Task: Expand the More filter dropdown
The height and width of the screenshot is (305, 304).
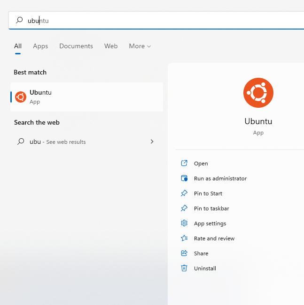Action: click(140, 46)
